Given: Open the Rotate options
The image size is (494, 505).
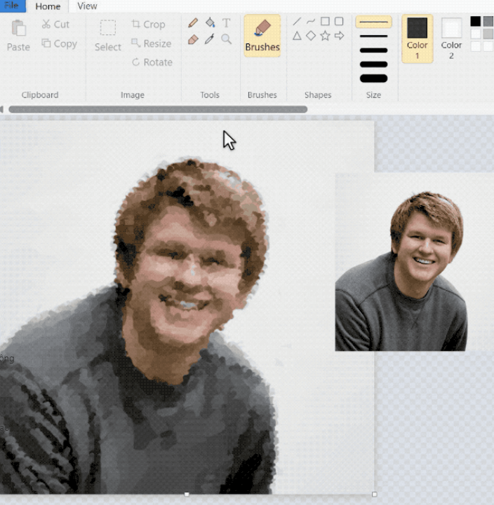Looking at the screenshot, I should (152, 62).
